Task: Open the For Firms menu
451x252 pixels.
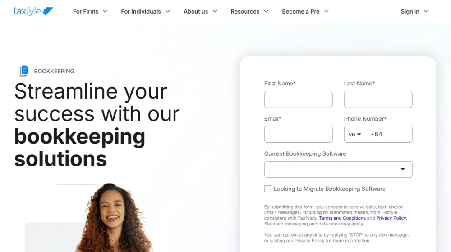Action: [90, 12]
